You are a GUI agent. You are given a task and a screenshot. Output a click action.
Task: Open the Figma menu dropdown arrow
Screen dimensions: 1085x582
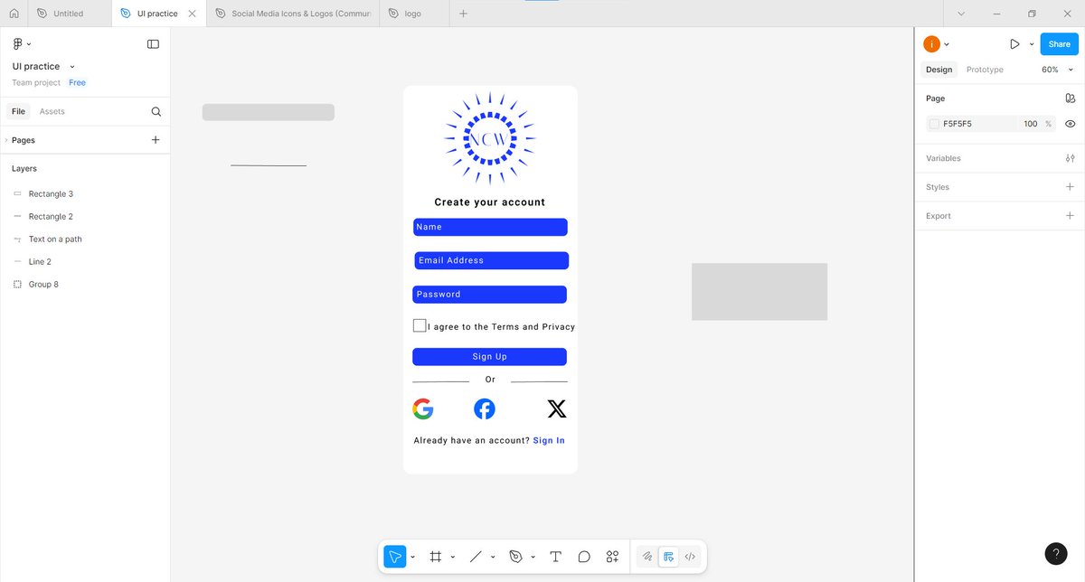tap(29, 44)
